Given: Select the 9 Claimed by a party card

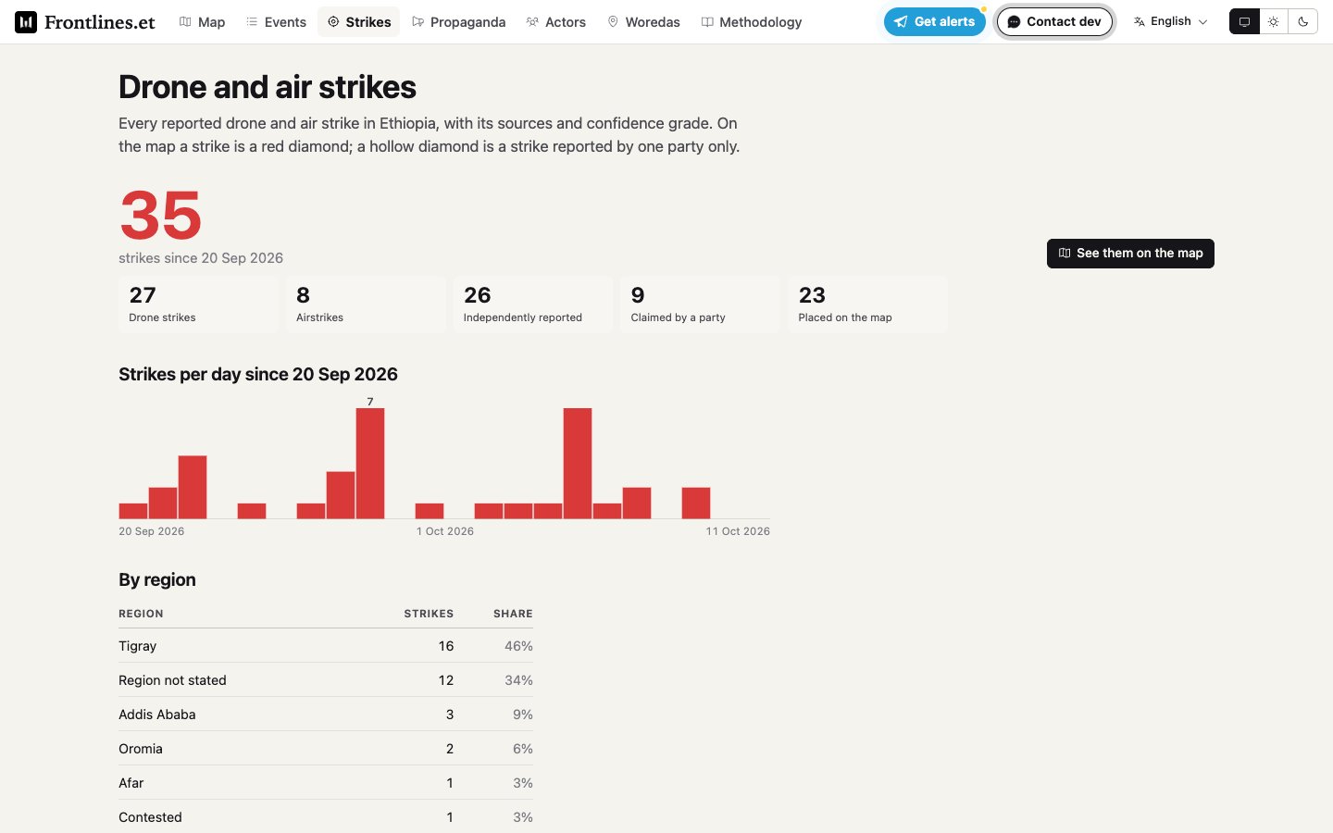Looking at the screenshot, I should point(701,304).
